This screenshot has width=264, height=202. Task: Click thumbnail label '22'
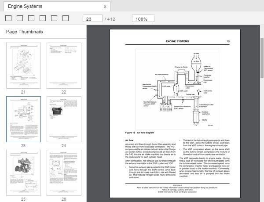64,92
